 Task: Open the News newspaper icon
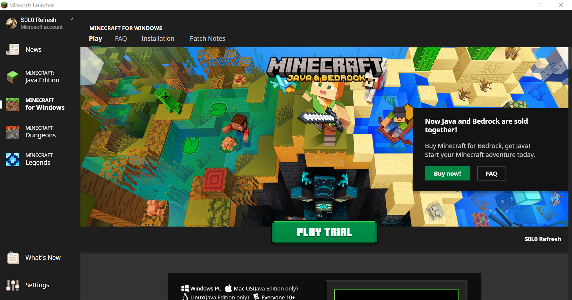pyautogui.click(x=13, y=49)
